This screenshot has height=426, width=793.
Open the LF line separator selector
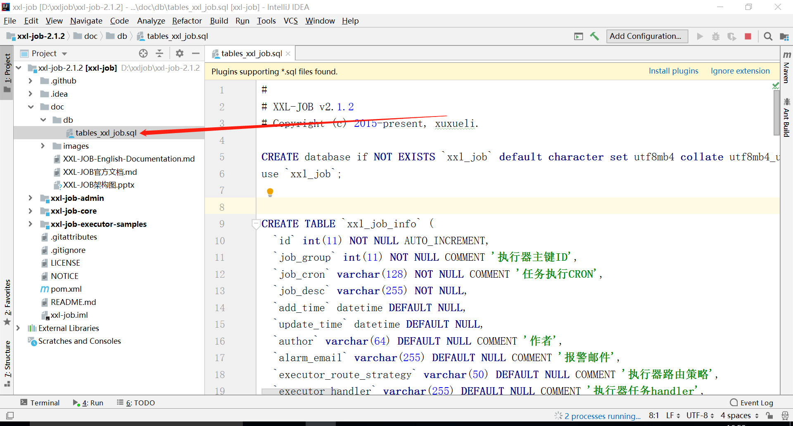[x=673, y=415]
